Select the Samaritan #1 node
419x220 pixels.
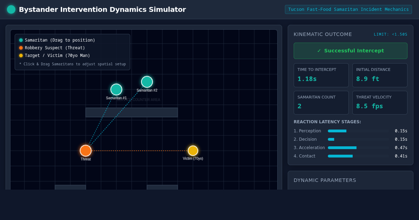[116, 89]
